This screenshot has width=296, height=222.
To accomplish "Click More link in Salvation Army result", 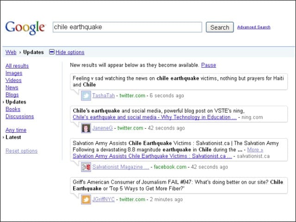I will click(x=255, y=150).
